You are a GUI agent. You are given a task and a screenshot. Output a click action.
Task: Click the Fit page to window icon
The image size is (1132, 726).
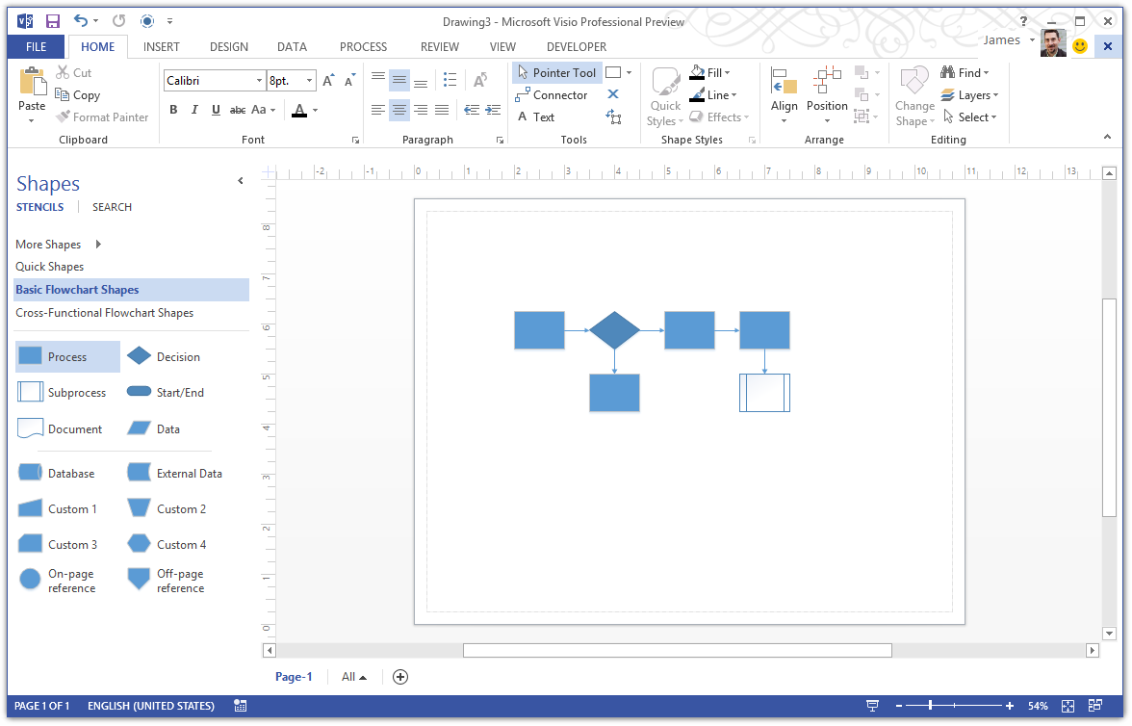click(x=1067, y=706)
